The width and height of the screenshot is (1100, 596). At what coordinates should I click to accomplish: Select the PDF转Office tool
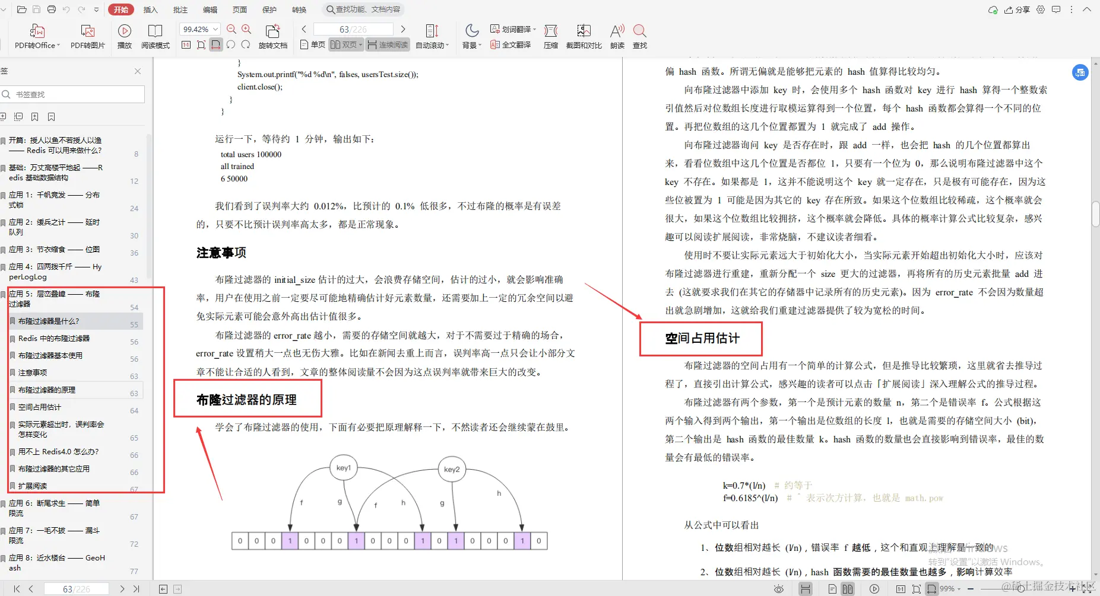[36, 37]
